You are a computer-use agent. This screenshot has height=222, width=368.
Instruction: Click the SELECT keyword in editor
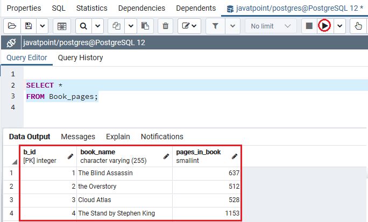click(40, 85)
